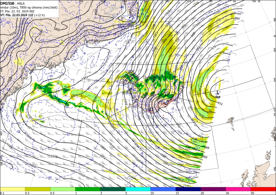Click the "5W" longitude label on top edge

[x=211, y=1]
